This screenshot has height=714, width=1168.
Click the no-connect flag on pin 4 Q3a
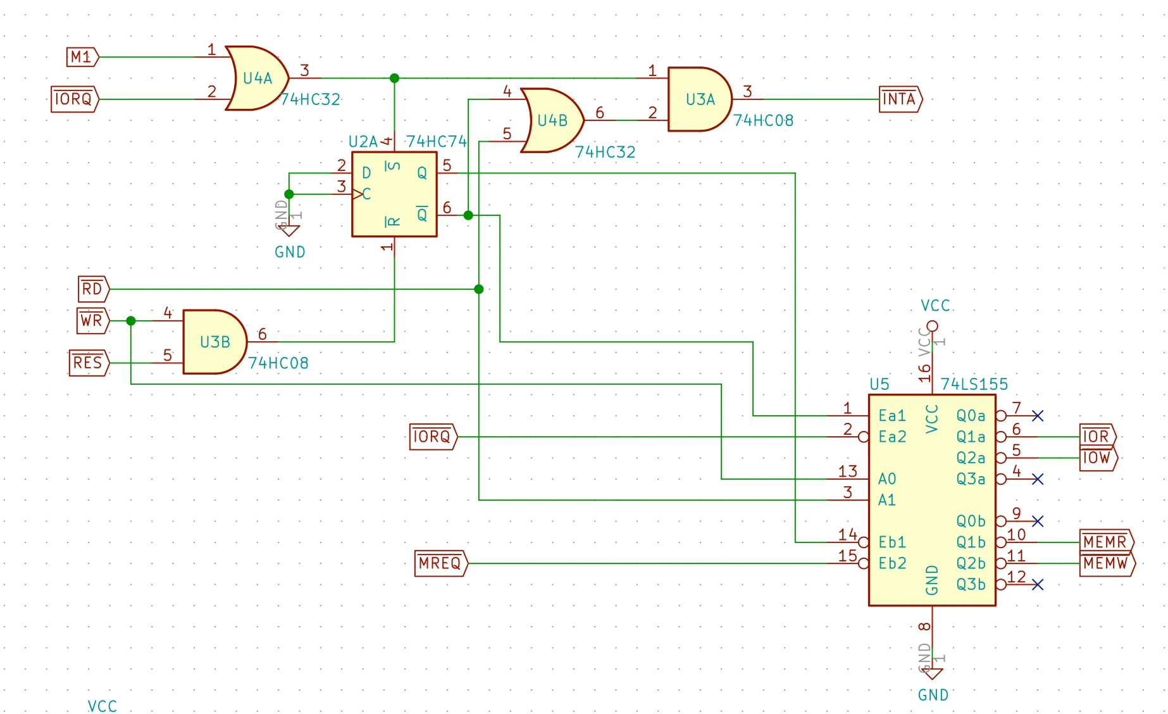(x=1038, y=479)
